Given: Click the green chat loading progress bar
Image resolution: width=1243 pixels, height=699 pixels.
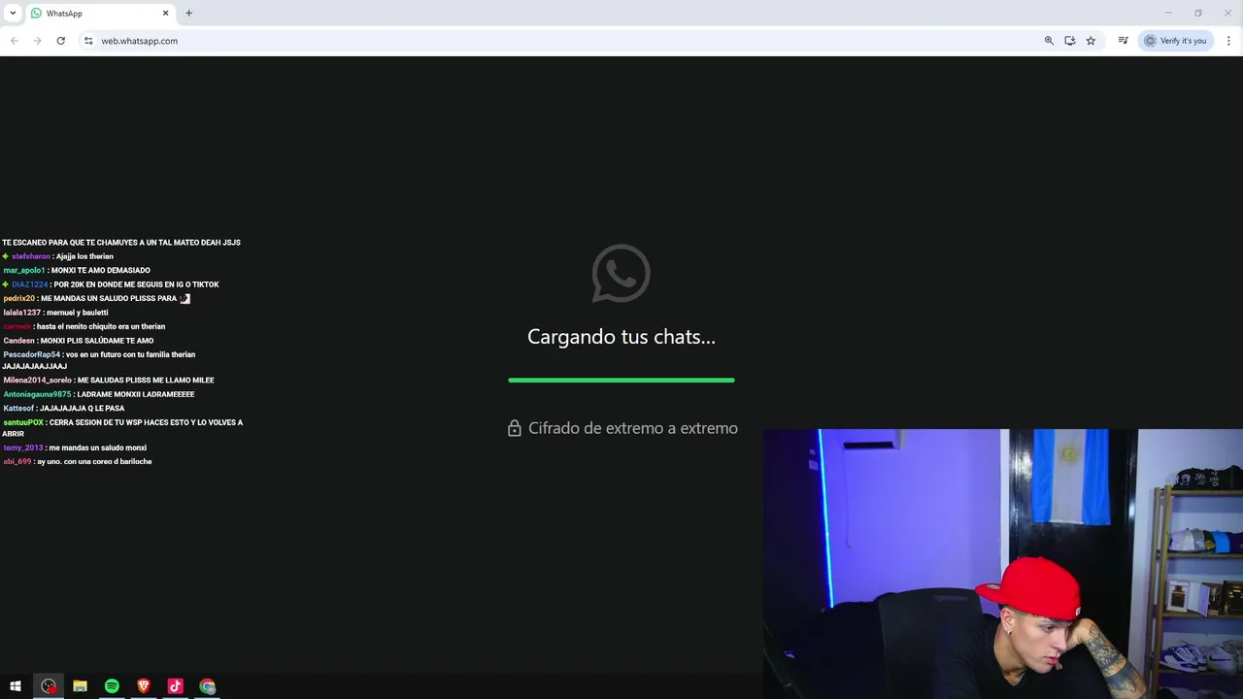Looking at the screenshot, I should tap(621, 381).
